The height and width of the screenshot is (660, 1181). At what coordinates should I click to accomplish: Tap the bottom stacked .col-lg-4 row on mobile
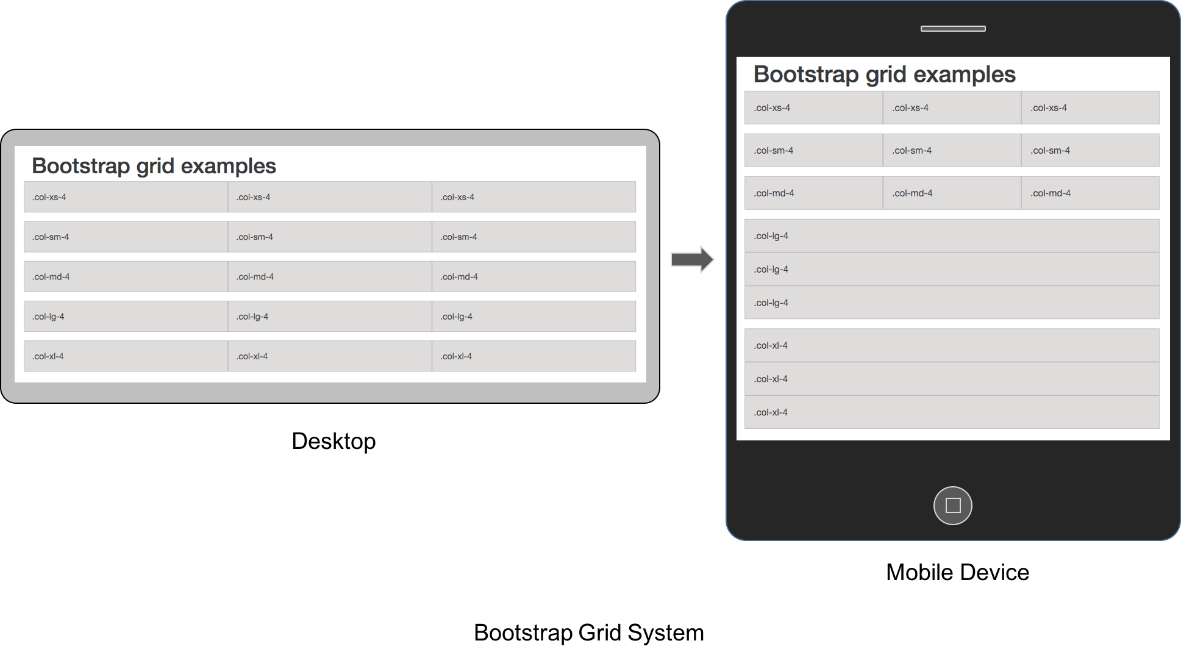(x=952, y=303)
